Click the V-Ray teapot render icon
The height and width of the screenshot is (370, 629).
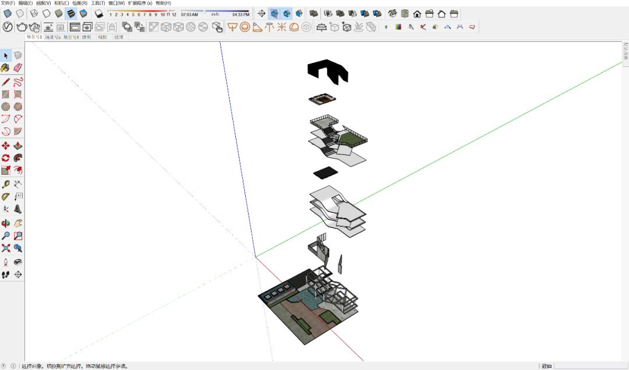click(x=22, y=27)
